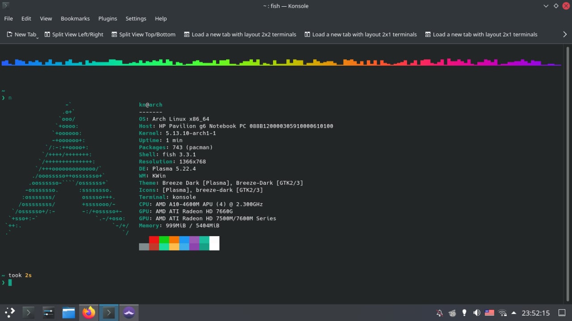572x321 pixels.
Task: Open the Help menu
Action: click(161, 18)
